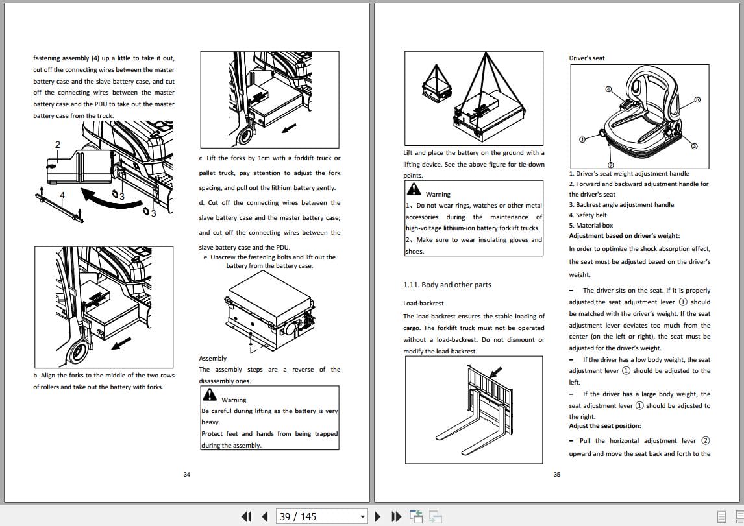Screen dimensions: 744x526
Task: Click the battery tie-down lifting figure
Action: click(473, 97)
